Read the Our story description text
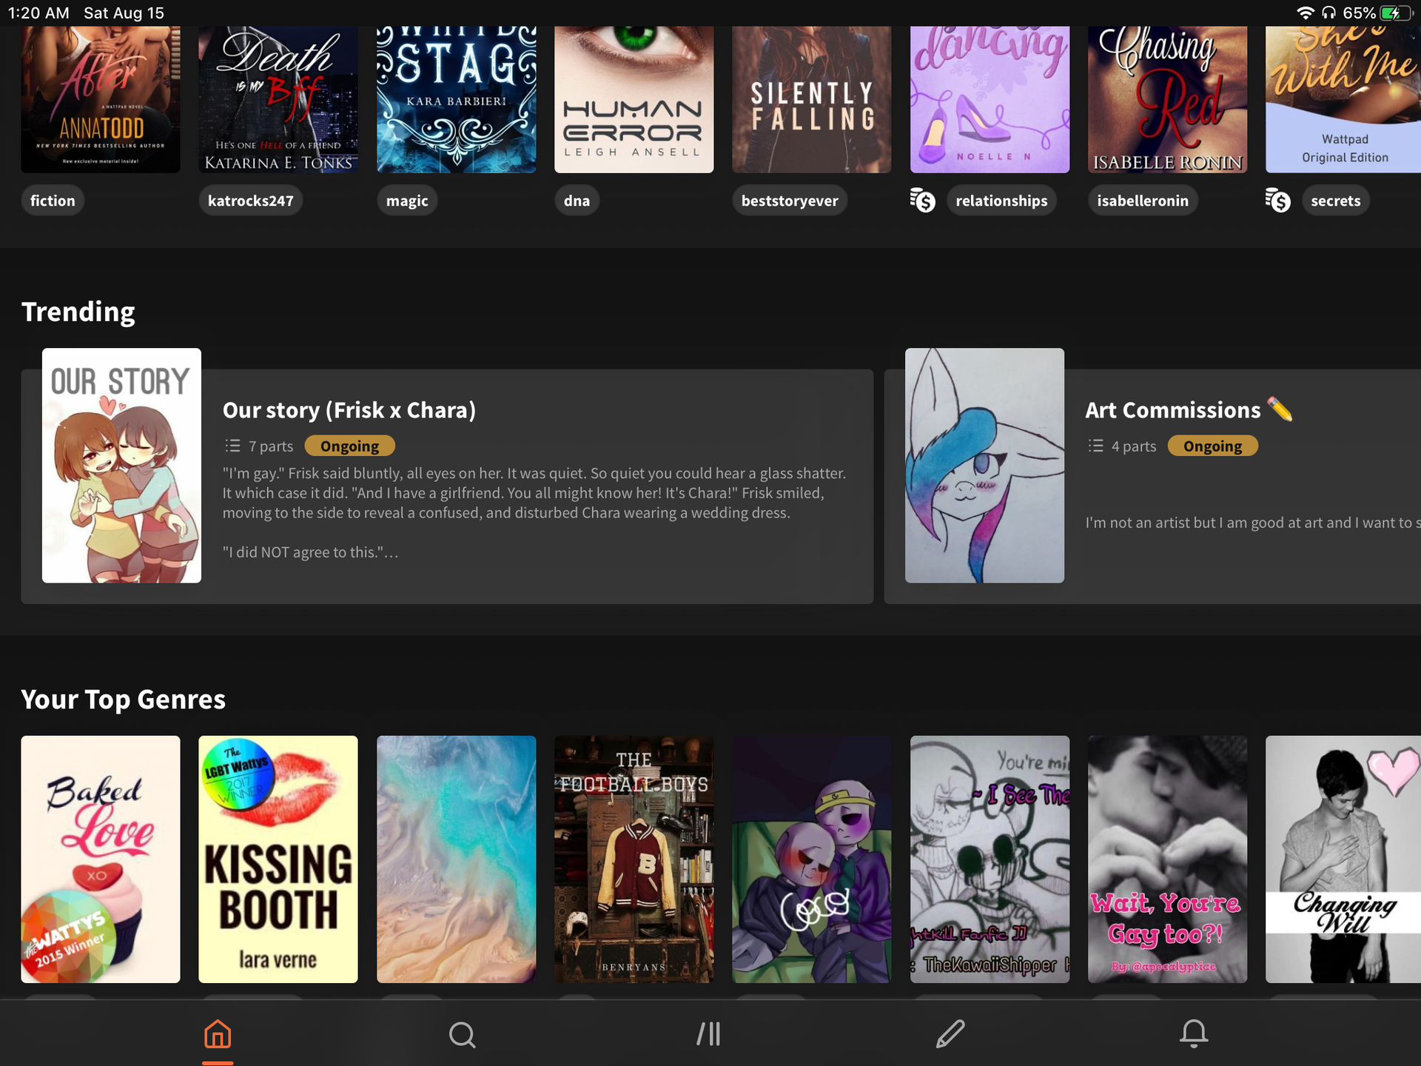This screenshot has height=1066, width=1421. tap(534, 512)
